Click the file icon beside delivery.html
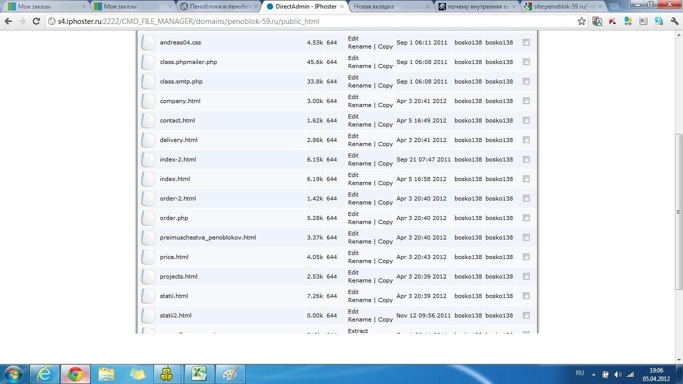Viewport: 683px width, 384px height. 148,140
